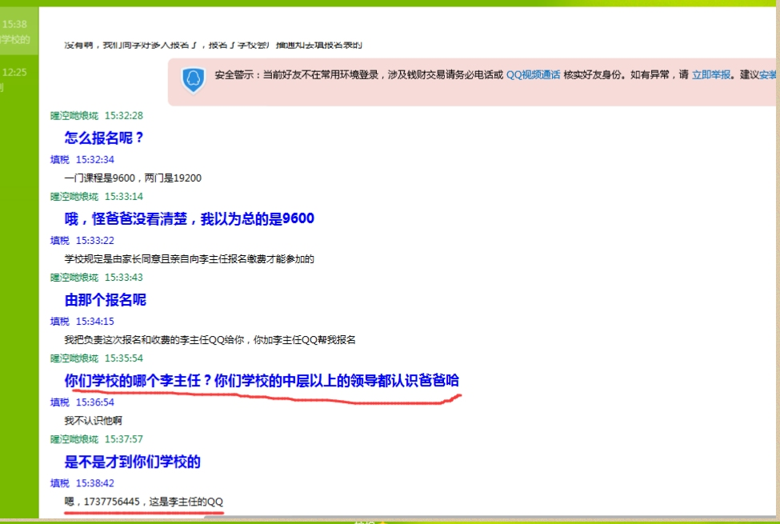This screenshot has width=780, height=524.
Task: Click the message about 9600 course fee
Action: [133, 178]
